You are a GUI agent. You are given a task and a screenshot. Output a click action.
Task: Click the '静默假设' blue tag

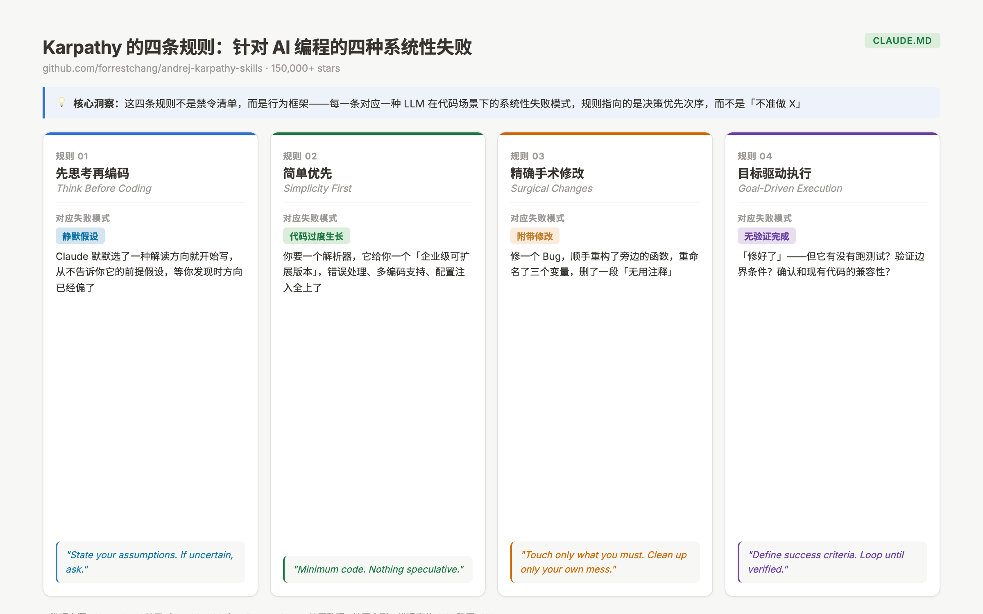(x=80, y=236)
